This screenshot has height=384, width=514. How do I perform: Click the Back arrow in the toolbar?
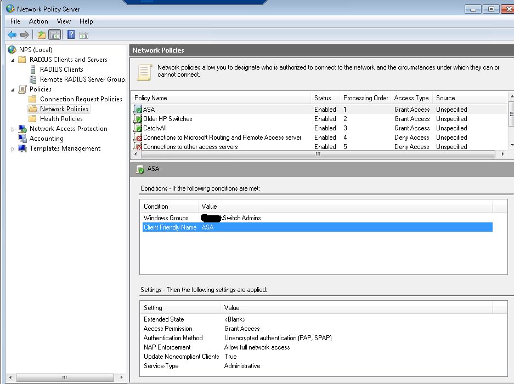pyautogui.click(x=12, y=35)
